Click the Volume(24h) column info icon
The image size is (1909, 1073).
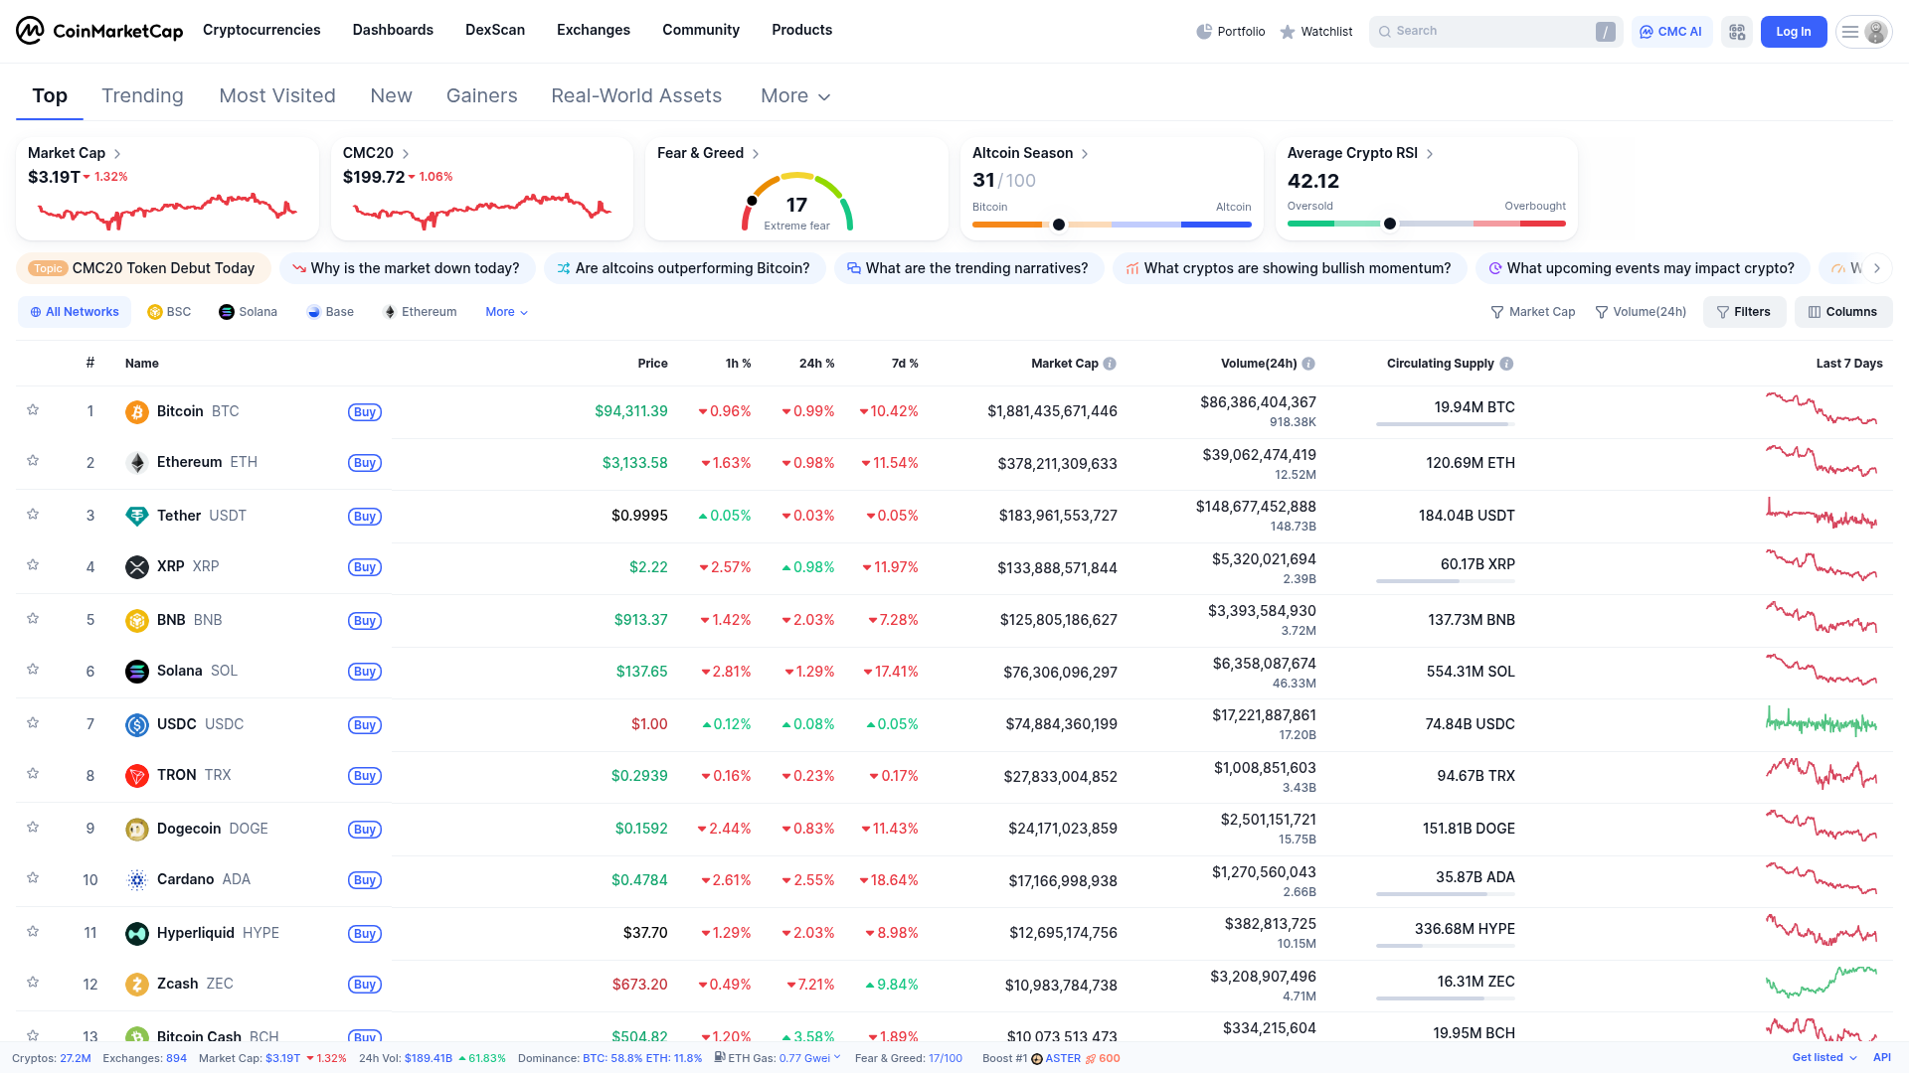tap(1308, 364)
